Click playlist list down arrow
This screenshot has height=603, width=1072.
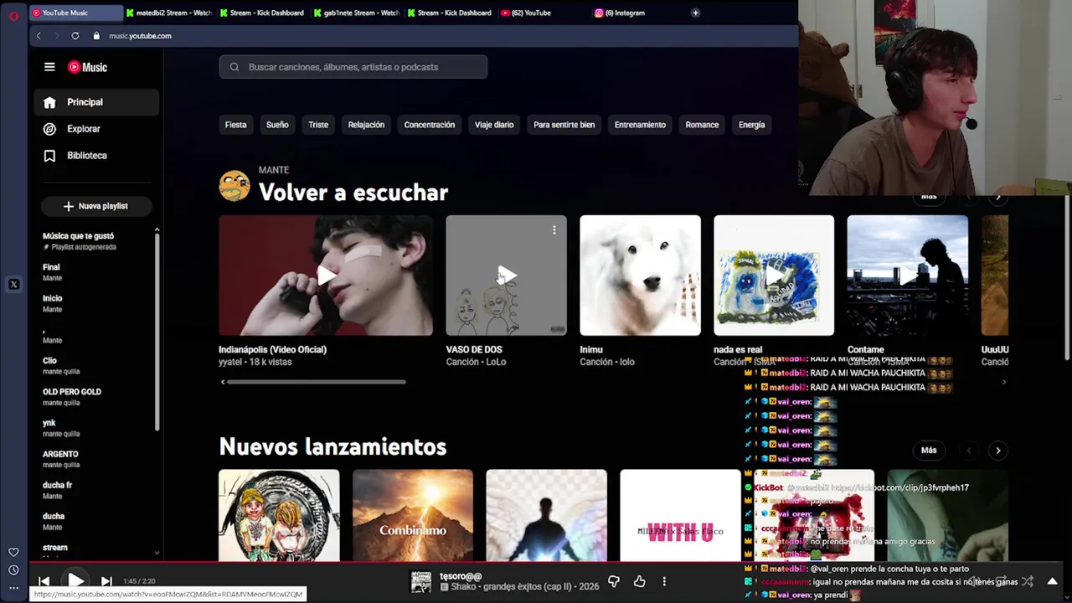pos(157,554)
